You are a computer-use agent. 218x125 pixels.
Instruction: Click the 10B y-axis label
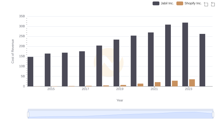click(x=22, y=66)
